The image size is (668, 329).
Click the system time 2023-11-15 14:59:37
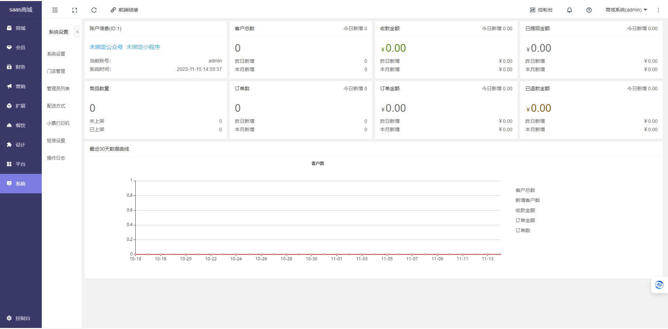[199, 69]
